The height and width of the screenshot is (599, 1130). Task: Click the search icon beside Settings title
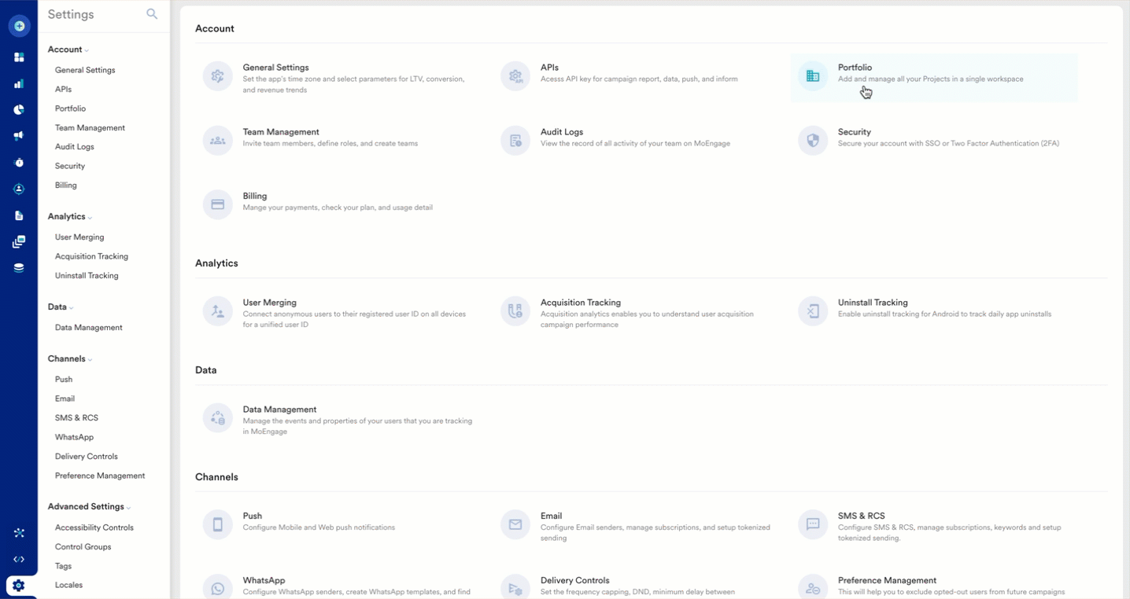pos(152,14)
